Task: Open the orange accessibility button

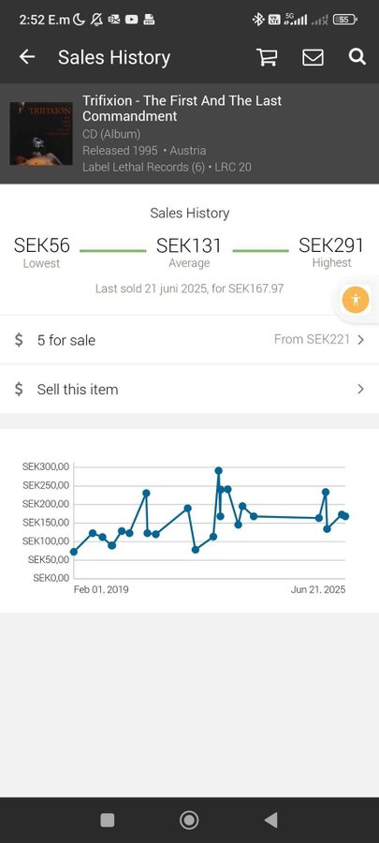Action: (356, 300)
